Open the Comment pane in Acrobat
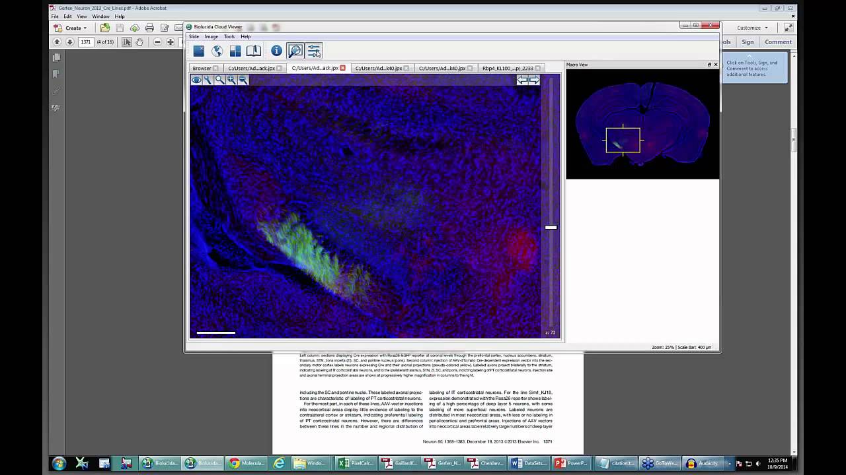This screenshot has height=475, width=846. point(778,42)
